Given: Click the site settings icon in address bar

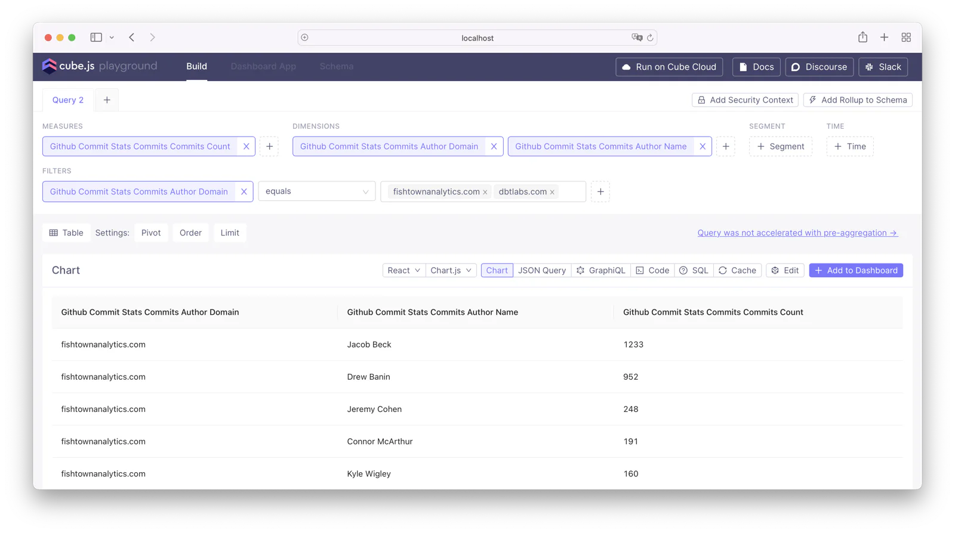Looking at the screenshot, I should point(305,38).
